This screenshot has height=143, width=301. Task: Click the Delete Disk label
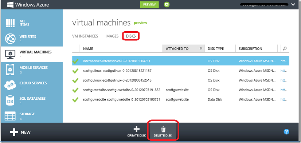pos(163,135)
